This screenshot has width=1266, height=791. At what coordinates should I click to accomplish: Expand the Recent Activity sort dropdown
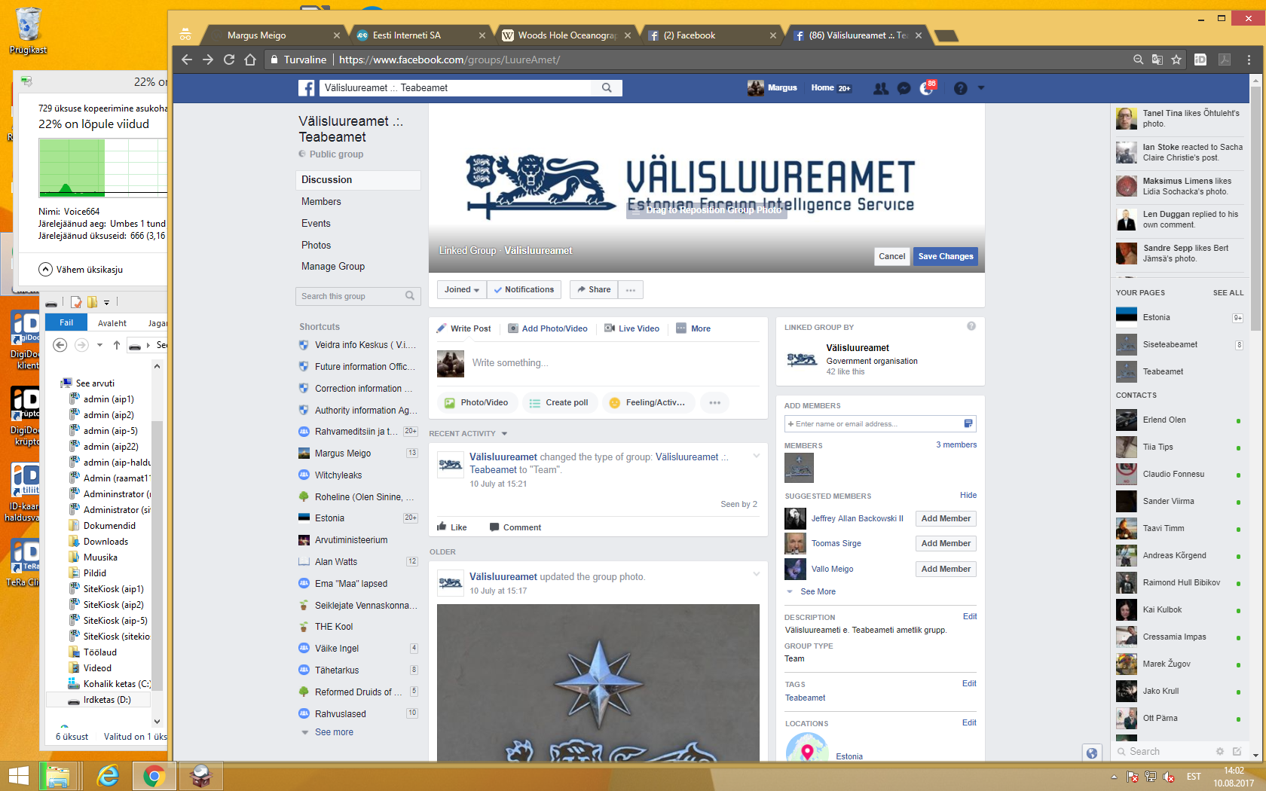pyautogui.click(x=504, y=434)
